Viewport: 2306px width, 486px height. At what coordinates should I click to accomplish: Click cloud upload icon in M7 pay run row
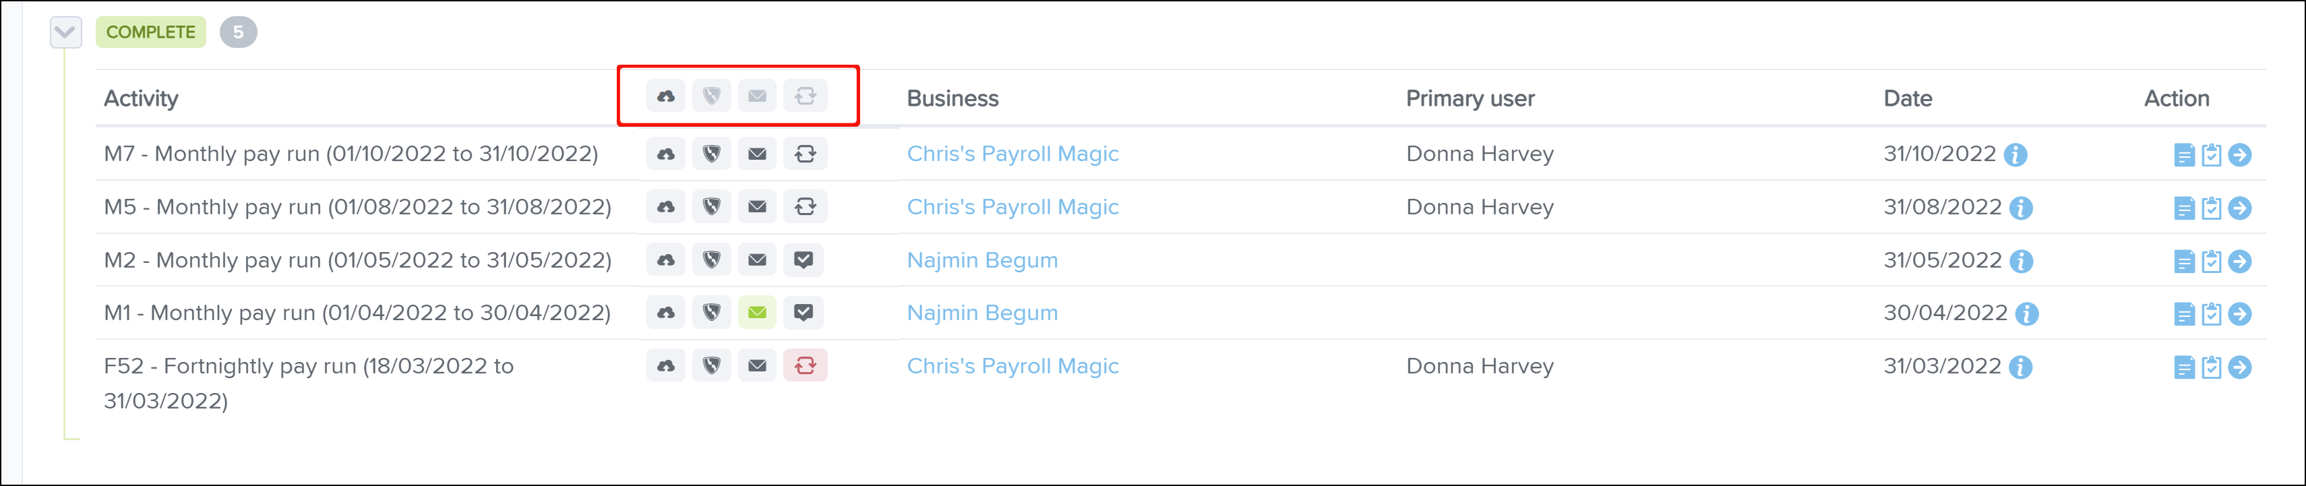click(x=666, y=154)
